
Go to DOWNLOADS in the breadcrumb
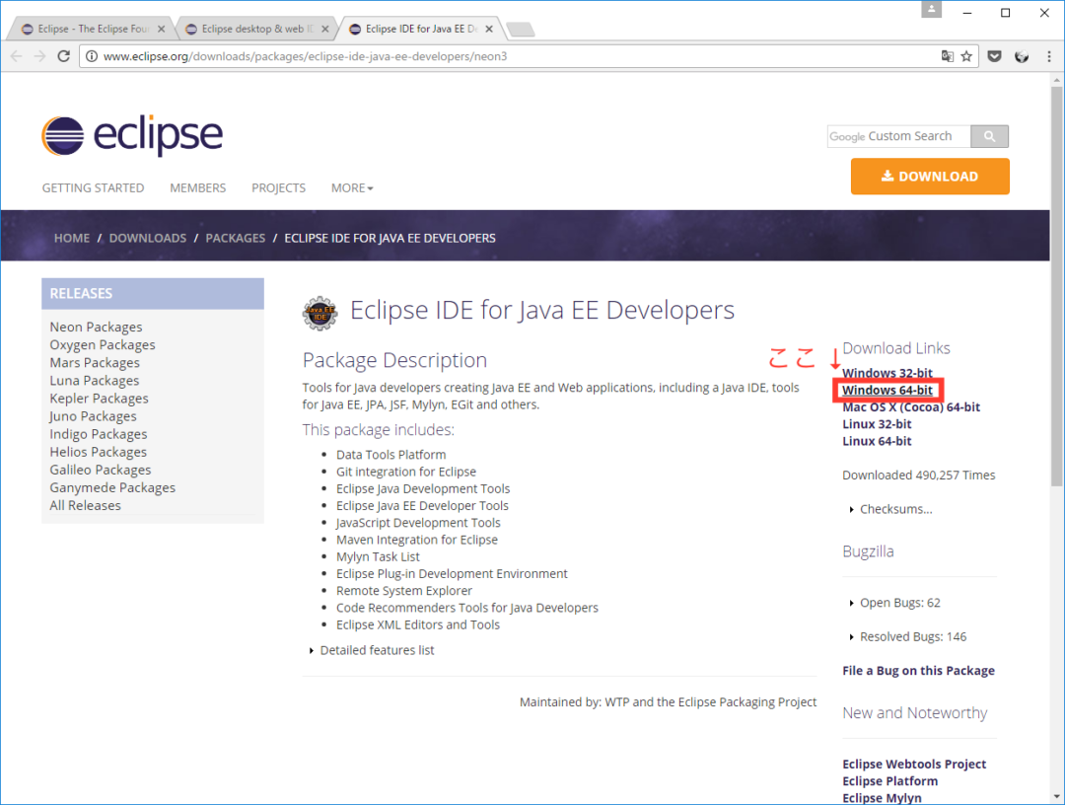(147, 239)
